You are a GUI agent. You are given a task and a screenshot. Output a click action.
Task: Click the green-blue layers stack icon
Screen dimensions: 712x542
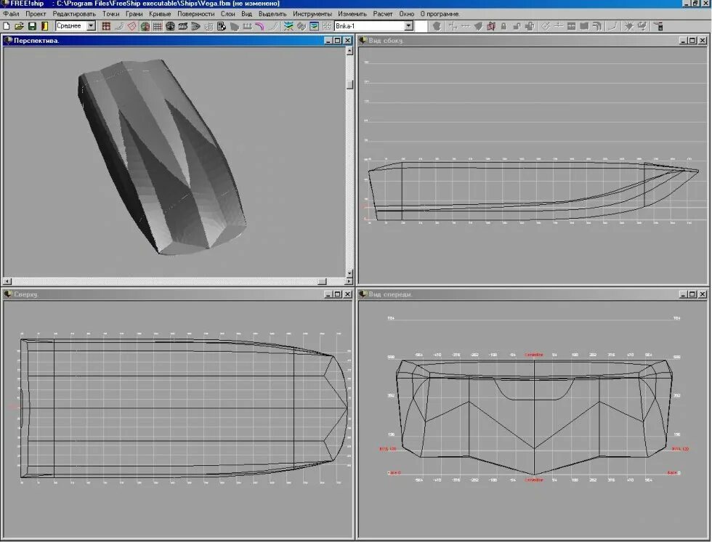click(x=288, y=26)
